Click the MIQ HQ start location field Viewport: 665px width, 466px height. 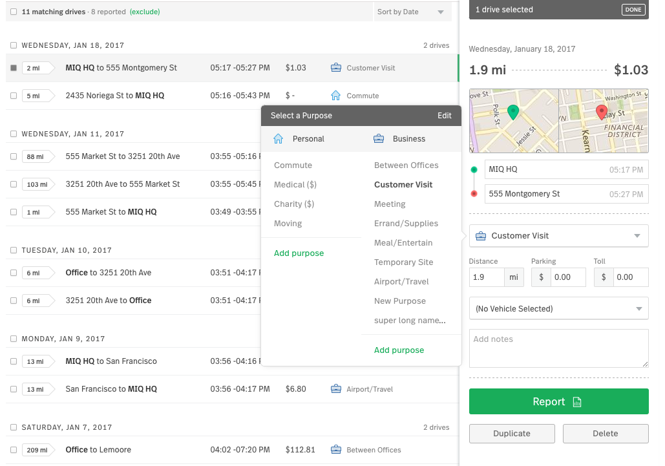tap(567, 169)
